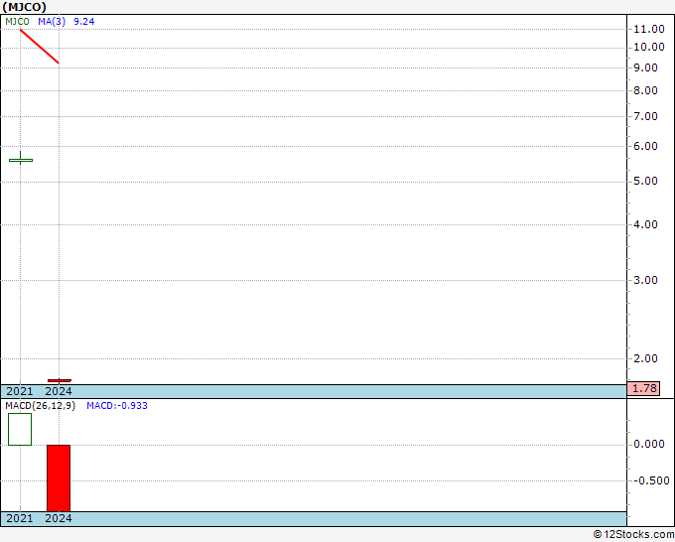The image size is (675, 542).
Task: Click the current price tag 1.78
Action: [643, 388]
